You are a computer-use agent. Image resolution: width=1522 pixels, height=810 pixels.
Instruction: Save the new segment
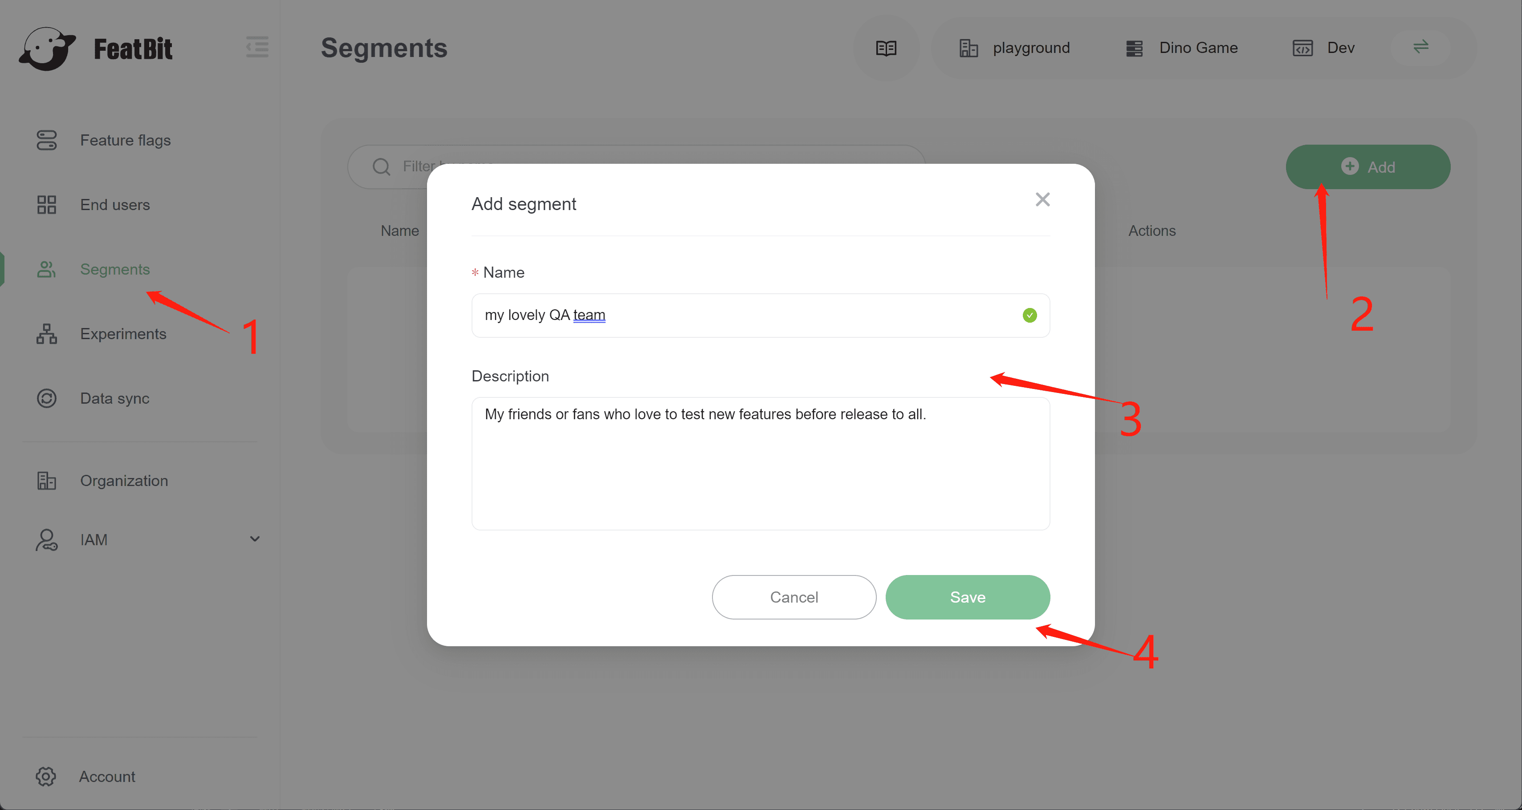click(x=967, y=597)
